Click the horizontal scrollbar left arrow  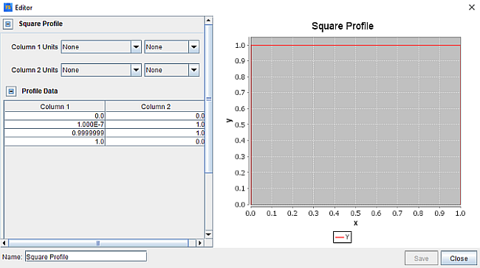(4, 243)
